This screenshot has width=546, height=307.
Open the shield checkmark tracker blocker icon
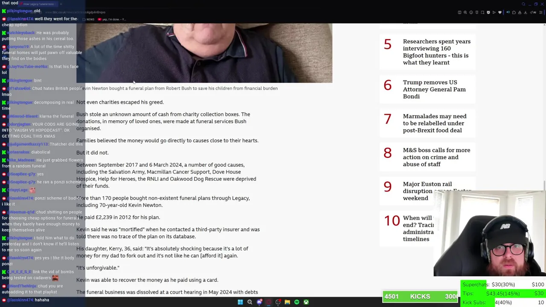488,12
